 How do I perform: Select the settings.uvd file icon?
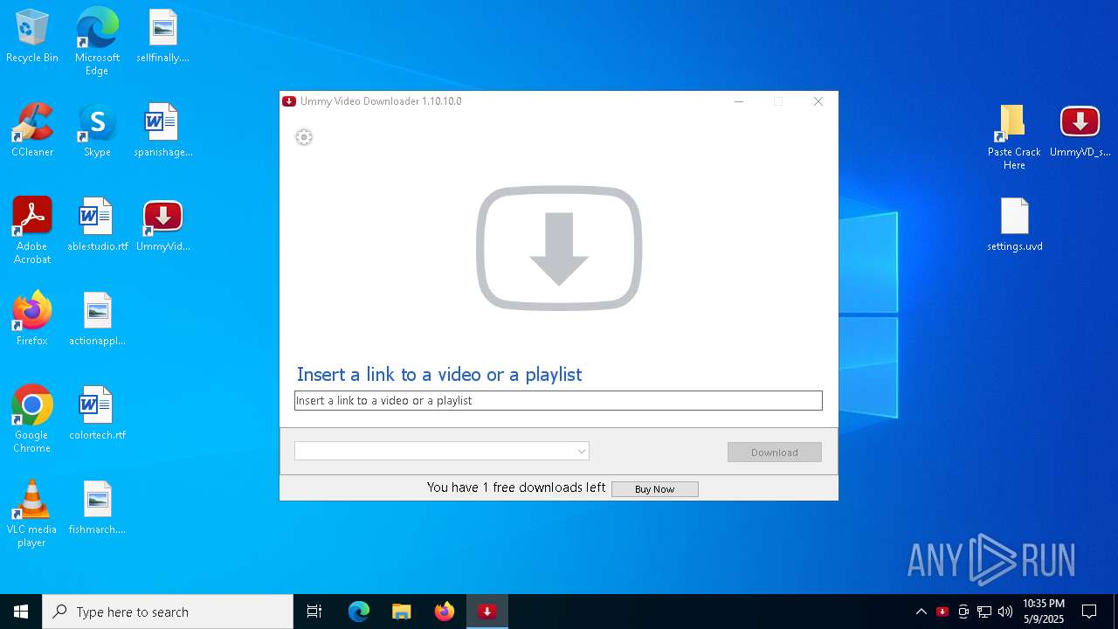1014,225
